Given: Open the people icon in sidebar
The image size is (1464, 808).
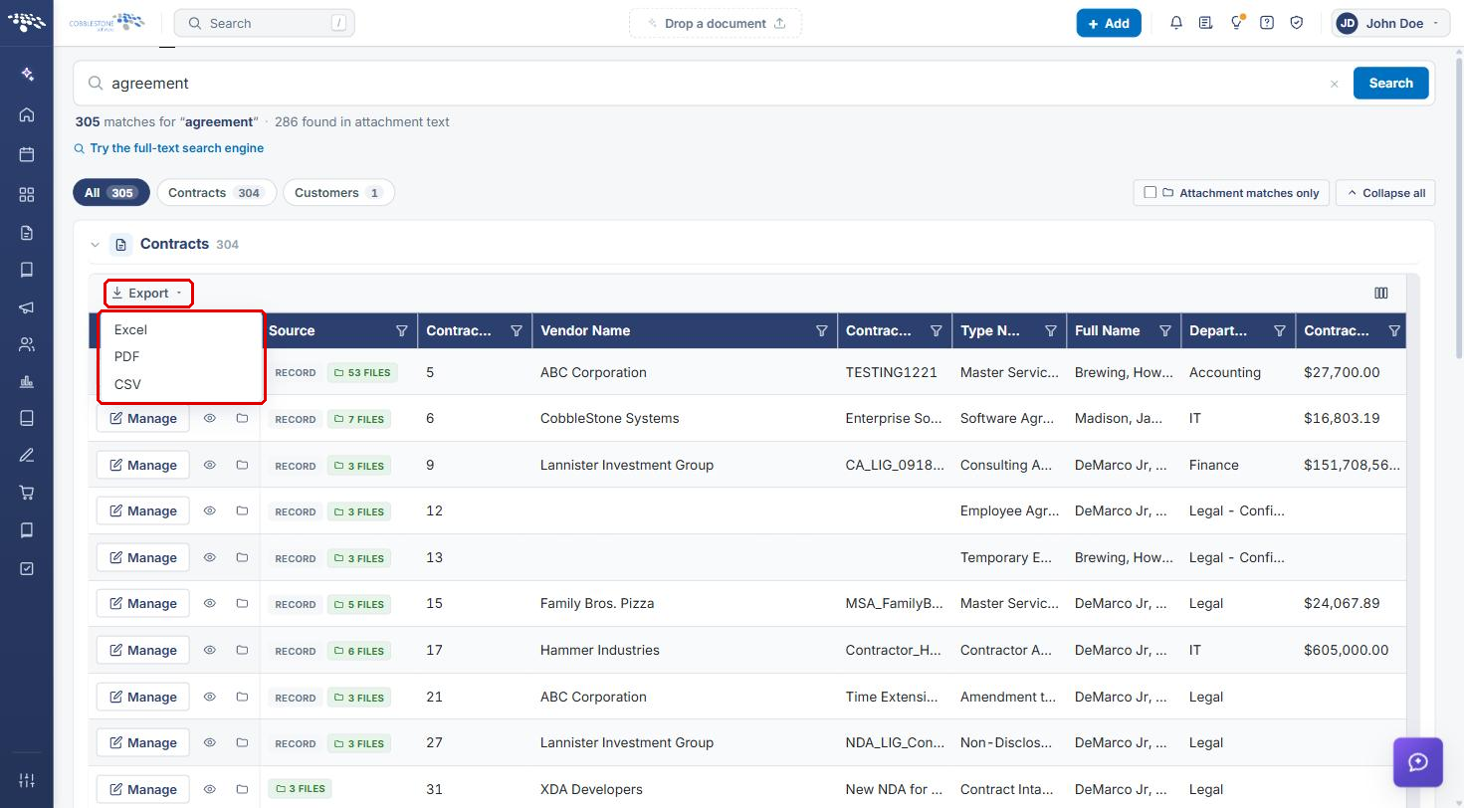Looking at the screenshot, I should (27, 345).
